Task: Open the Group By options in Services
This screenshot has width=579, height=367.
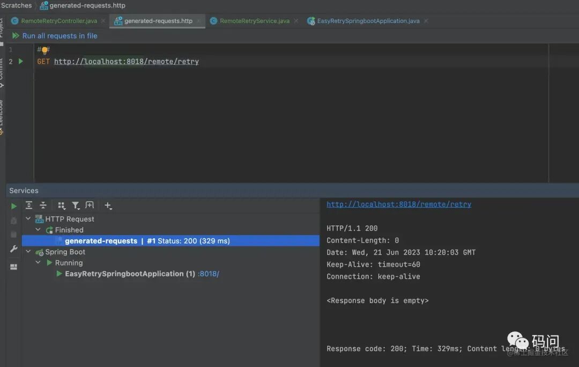Action: 61,205
